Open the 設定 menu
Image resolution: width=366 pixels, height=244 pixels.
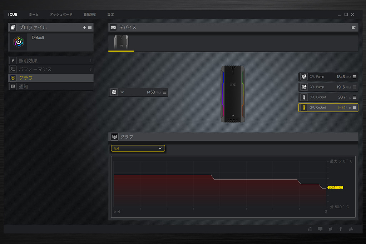tap(111, 14)
